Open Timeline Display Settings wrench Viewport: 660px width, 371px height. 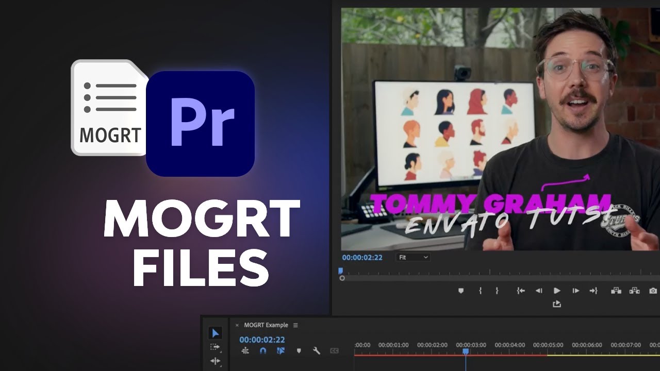pos(317,350)
